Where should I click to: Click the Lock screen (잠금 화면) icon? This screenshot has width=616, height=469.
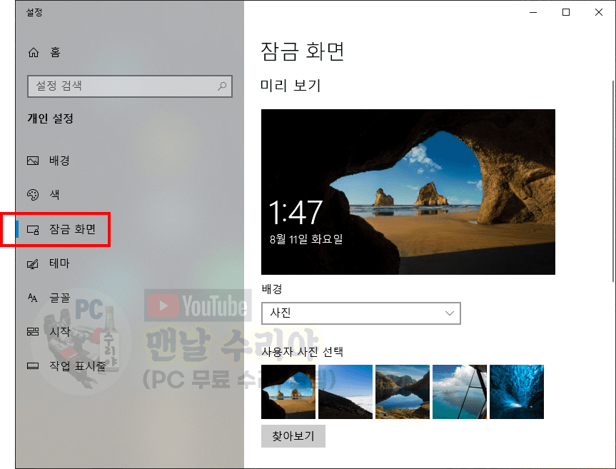click(x=33, y=229)
